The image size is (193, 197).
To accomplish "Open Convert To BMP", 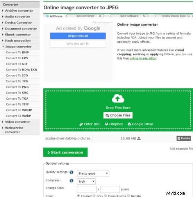I will pyautogui.click(x=18, y=53).
